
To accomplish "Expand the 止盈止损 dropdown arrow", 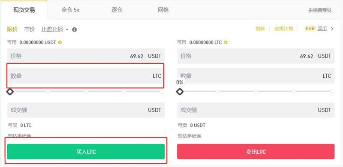I will (x=67, y=29).
